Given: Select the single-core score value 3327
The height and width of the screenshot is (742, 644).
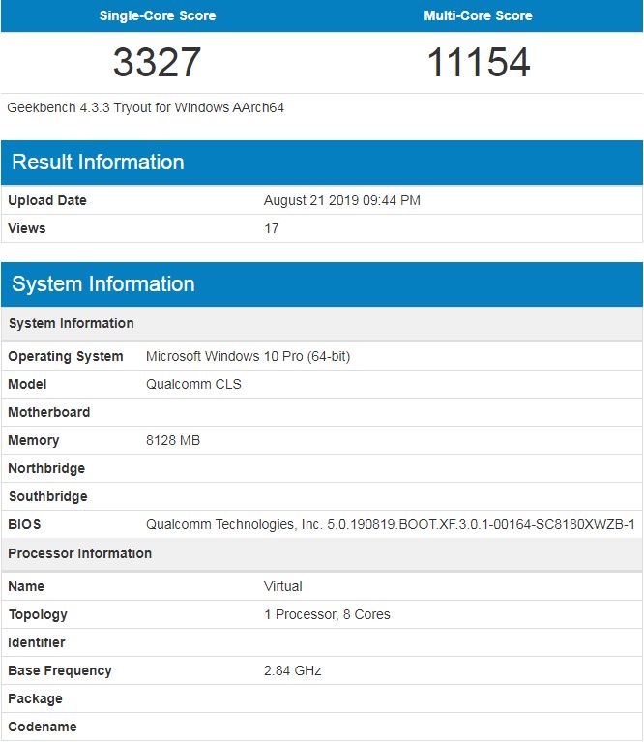Looking at the screenshot, I should (x=158, y=63).
